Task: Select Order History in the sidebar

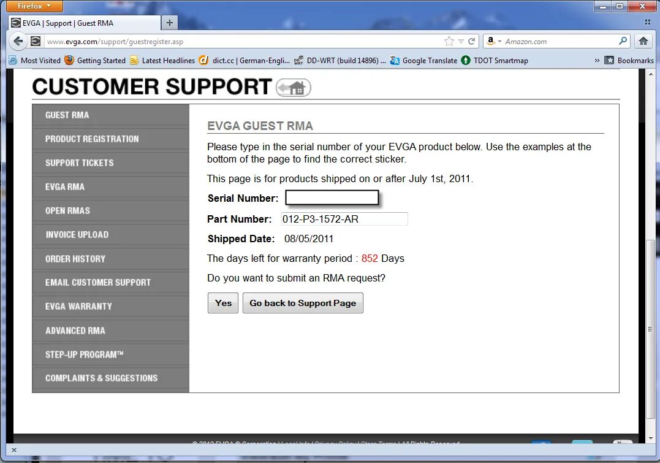Action: (111, 259)
